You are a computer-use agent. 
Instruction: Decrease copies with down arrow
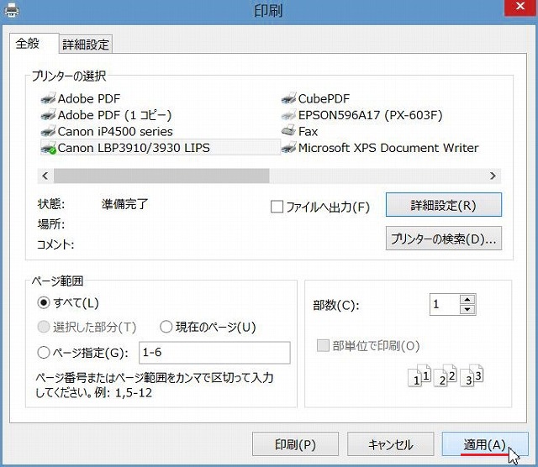pyautogui.click(x=467, y=309)
